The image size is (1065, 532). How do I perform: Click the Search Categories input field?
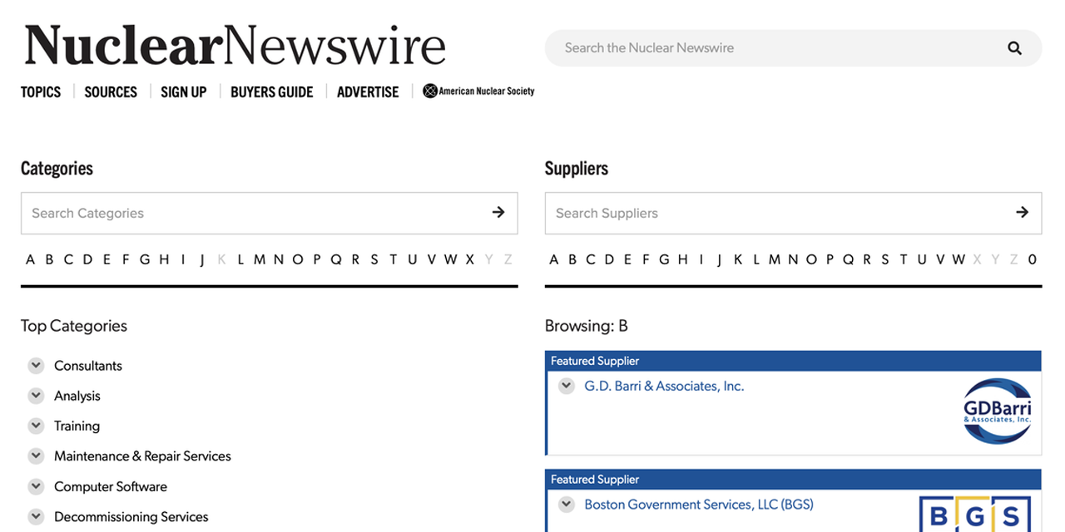tap(250, 213)
